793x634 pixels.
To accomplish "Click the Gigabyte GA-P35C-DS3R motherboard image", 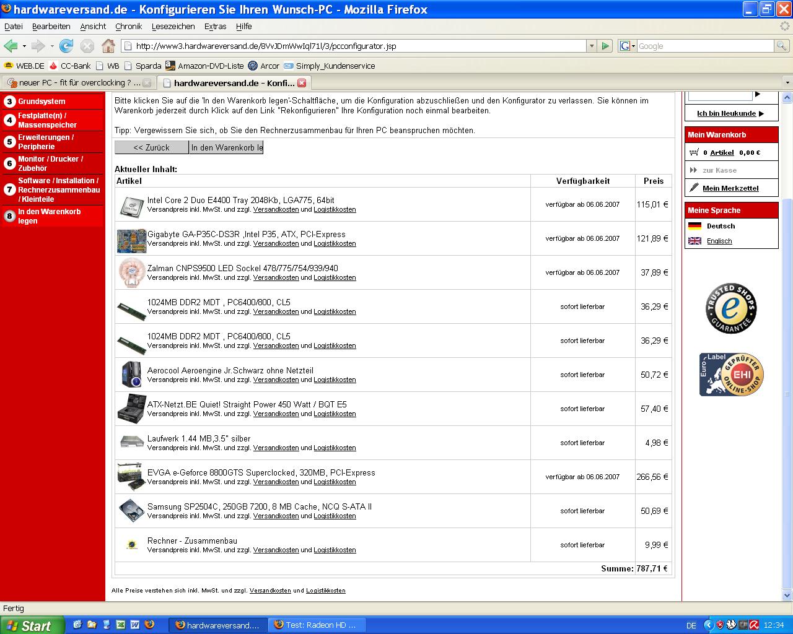I will (x=131, y=240).
